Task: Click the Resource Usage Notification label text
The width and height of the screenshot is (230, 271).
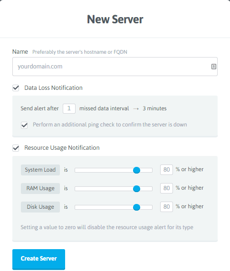Action: (62, 148)
